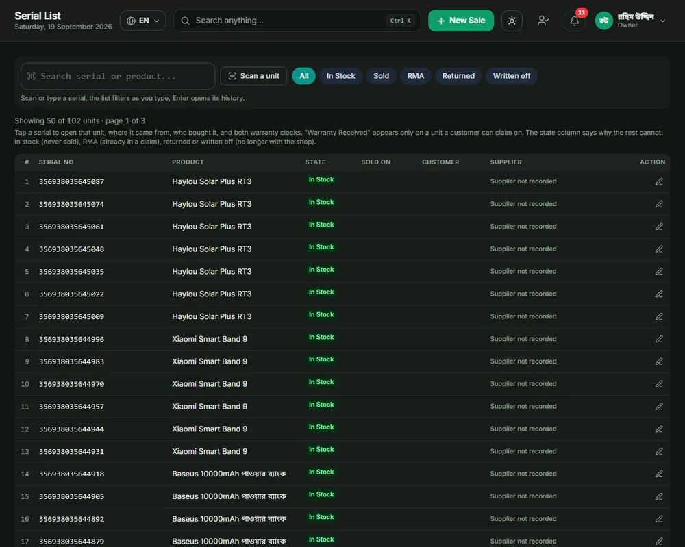Edit serial 356938035644918 with pencil icon
The width and height of the screenshot is (685, 547).
[x=659, y=474]
